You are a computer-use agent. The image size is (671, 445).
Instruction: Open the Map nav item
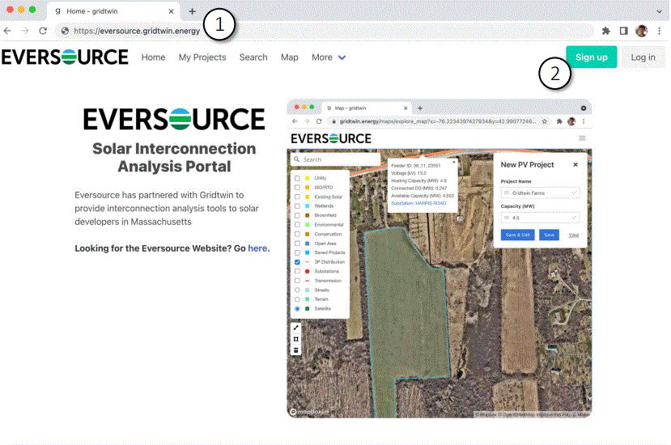pos(289,57)
